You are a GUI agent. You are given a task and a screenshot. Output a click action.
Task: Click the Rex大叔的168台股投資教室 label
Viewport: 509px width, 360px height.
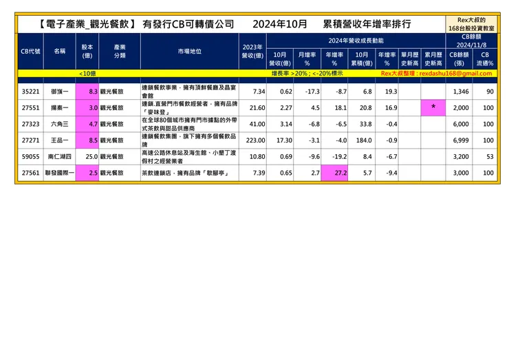pos(471,24)
